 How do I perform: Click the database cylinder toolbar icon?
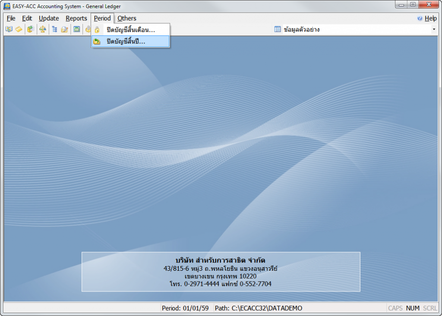click(30, 29)
